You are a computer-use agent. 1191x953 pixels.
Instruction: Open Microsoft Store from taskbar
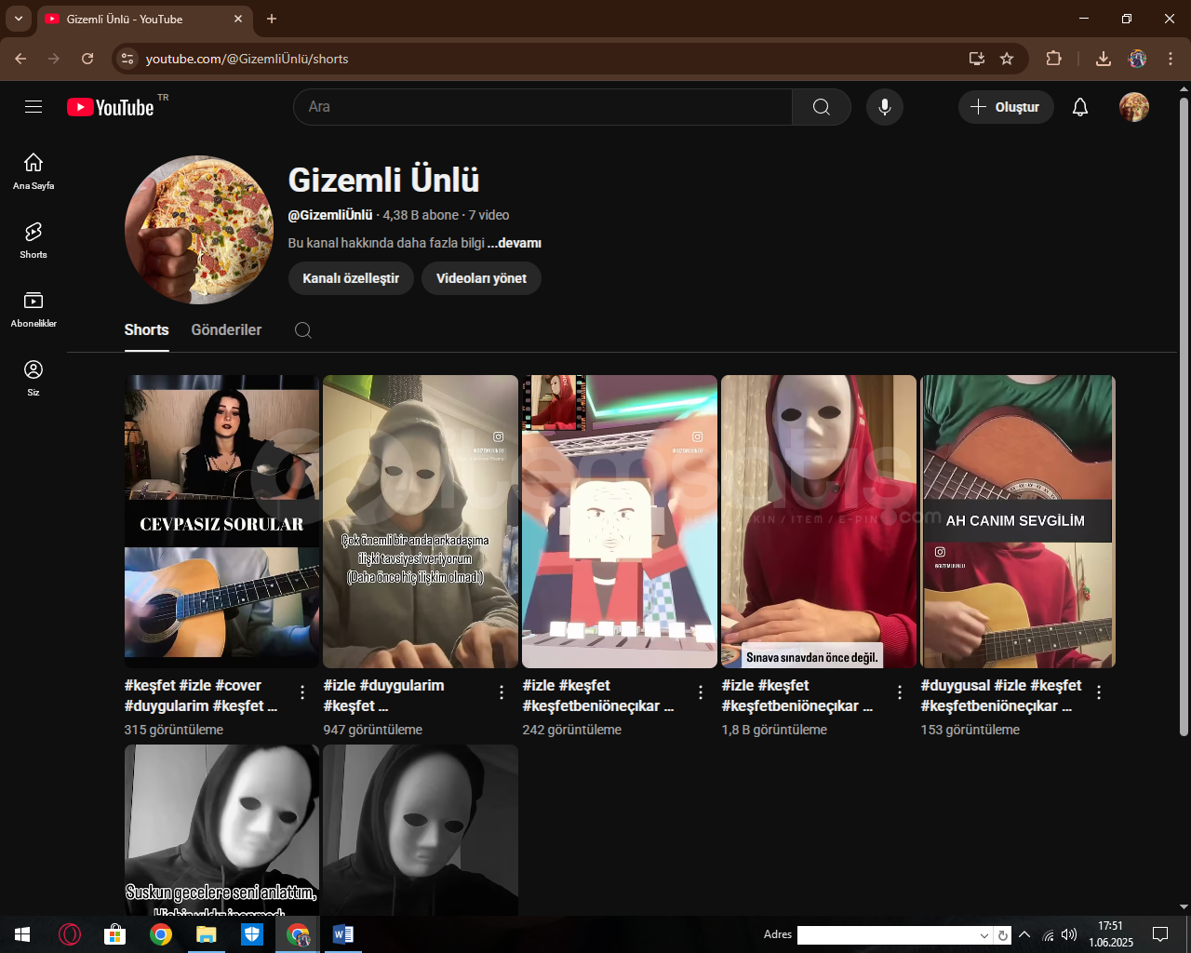[x=115, y=934]
